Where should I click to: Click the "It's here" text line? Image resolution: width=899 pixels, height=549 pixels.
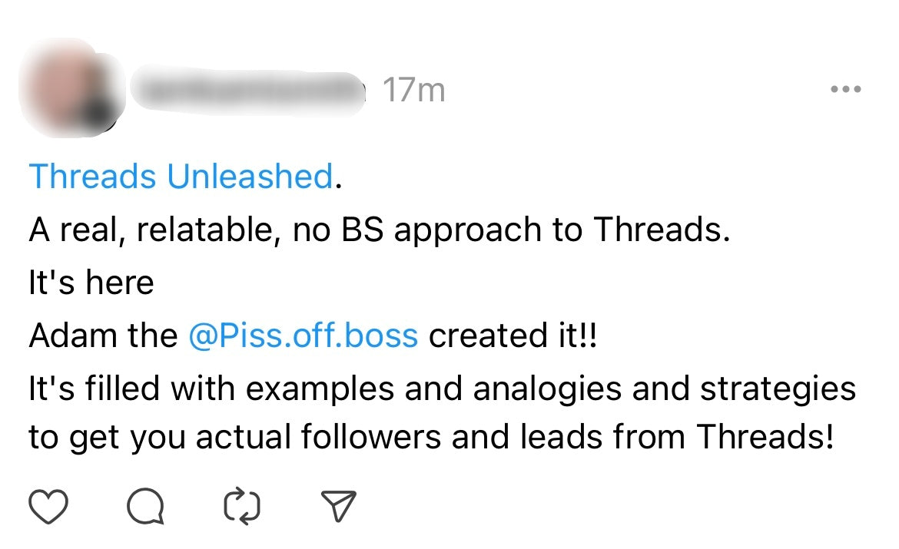(91, 283)
